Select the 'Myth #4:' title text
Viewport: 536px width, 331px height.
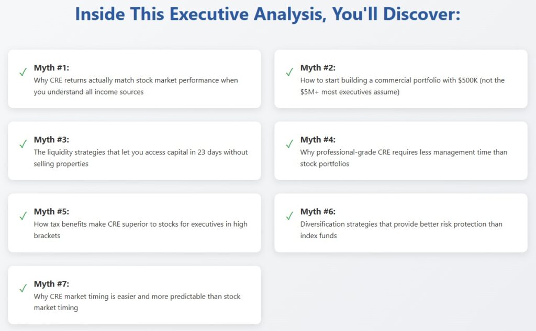(x=318, y=139)
